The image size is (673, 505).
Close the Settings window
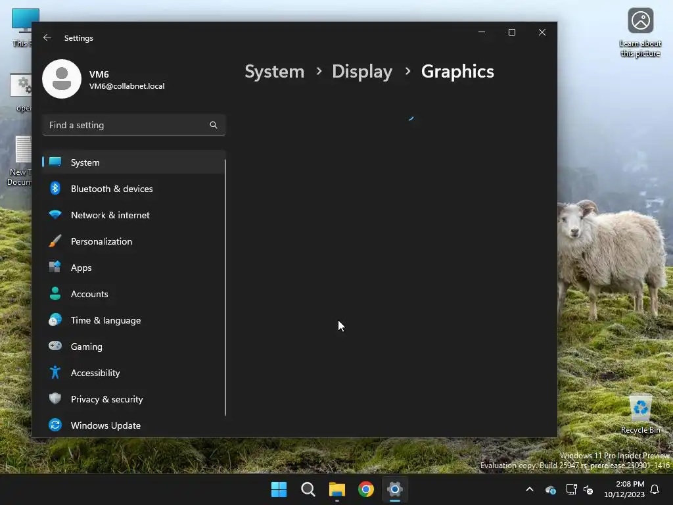(542, 32)
